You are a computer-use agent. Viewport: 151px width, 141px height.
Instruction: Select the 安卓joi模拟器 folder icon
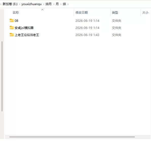pyautogui.click(x=12, y=28)
